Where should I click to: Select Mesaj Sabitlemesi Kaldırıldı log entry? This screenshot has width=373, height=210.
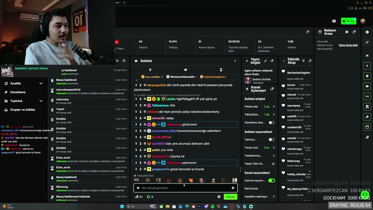coord(89,198)
